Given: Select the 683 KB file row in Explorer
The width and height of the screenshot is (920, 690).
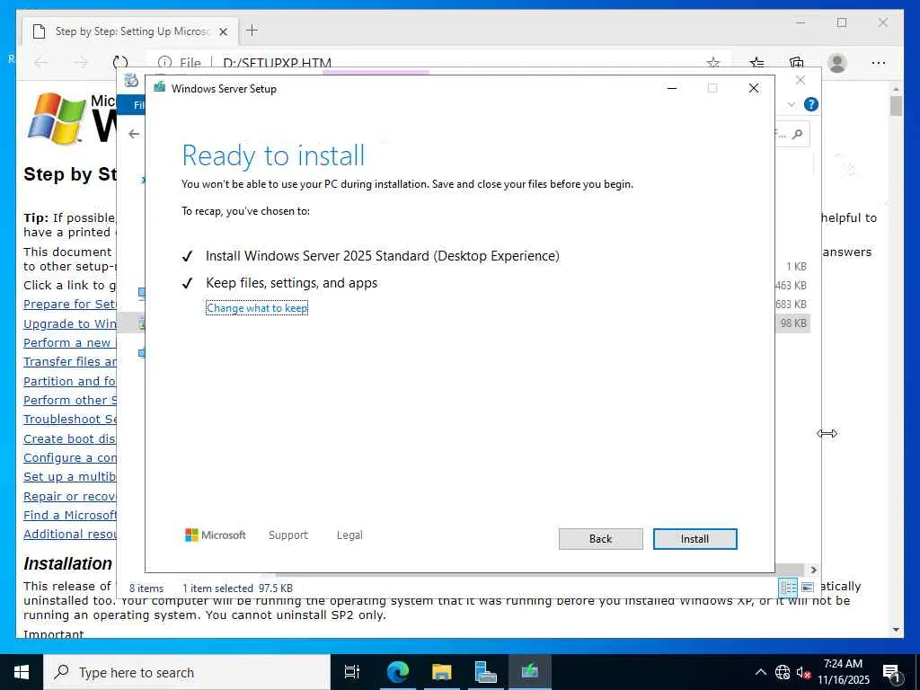Looking at the screenshot, I should (792, 304).
